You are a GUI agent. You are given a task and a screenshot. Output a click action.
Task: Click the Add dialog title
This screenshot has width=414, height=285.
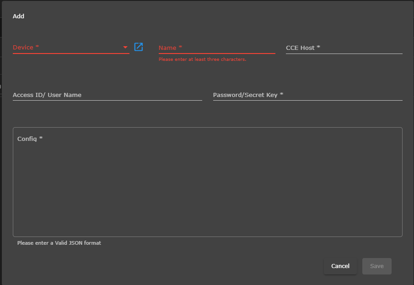coord(18,16)
